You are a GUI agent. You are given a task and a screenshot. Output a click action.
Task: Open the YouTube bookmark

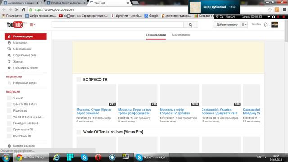67,16
